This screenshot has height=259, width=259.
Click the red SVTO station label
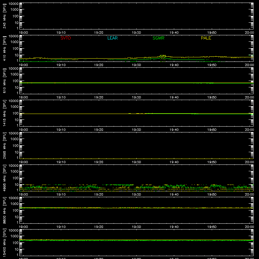pyautogui.click(x=66, y=38)
